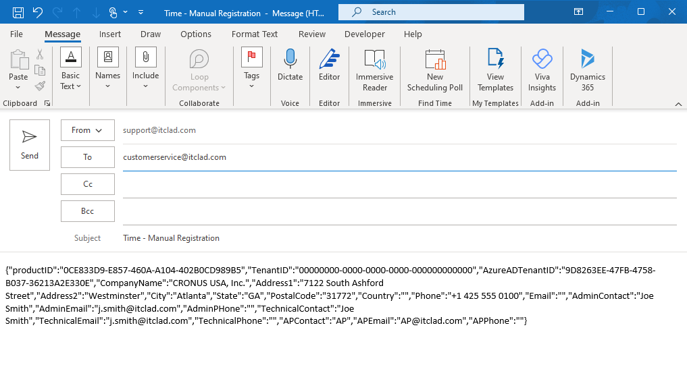This screenshot has height=367, width=687.
Task: Open the File menu
Action: [x=16, y=34]
